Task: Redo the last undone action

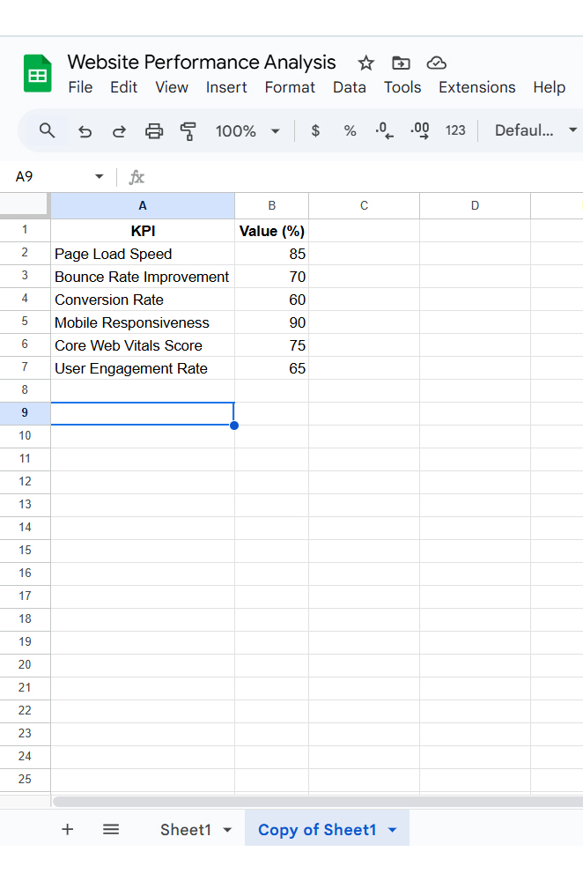Action: click(119, 131)
